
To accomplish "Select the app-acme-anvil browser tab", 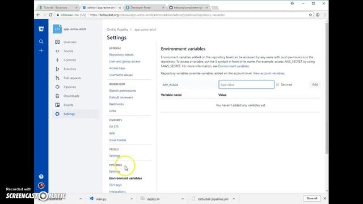I will tap(102, 7).
